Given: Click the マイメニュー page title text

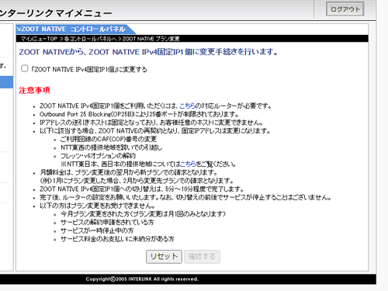Looking at the screenshot, I should pyautogui.click(x=56, y=13).
